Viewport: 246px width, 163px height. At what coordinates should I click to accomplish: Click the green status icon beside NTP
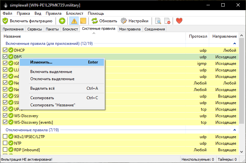[x=11, y=143]
